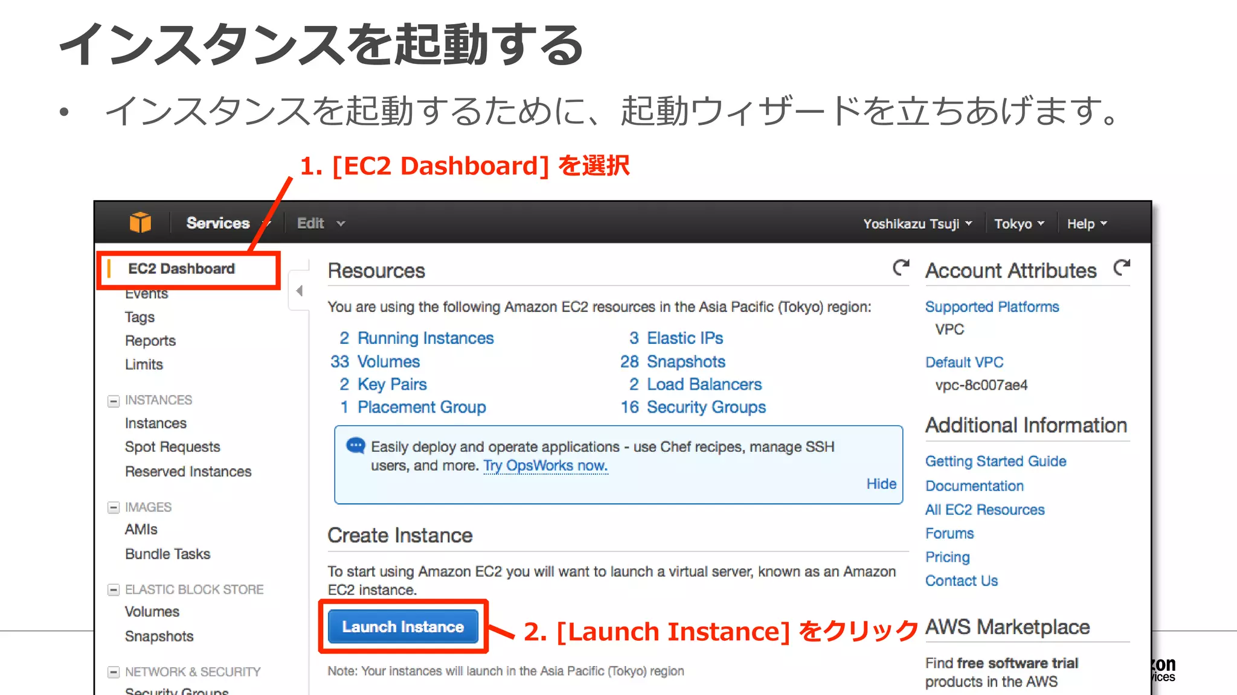Open the Default VPC link
Viewport: 1237px width, 695px height.
coord(964,362)
